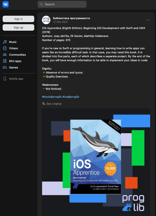Open the VK home logo
Screen dimensions: 156x216
tap(6, 4)
